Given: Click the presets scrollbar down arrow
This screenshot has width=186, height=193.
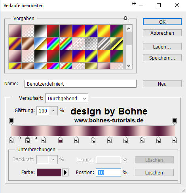Looking at the screenshot, I should click(x=129, y=66).
